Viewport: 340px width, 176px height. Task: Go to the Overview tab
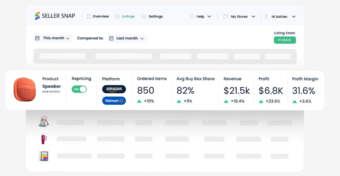tap(101, 17)
